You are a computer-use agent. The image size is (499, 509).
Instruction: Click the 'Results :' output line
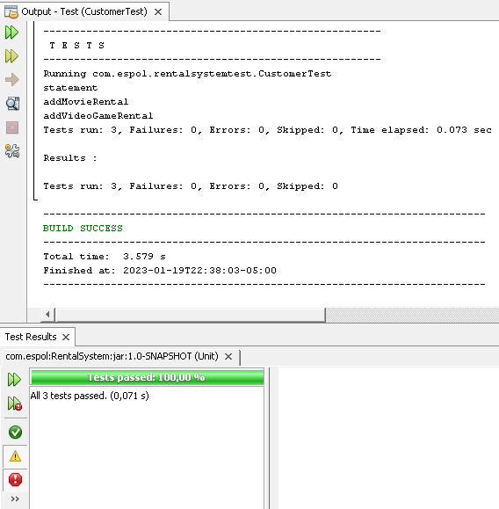tap(70, 158)
